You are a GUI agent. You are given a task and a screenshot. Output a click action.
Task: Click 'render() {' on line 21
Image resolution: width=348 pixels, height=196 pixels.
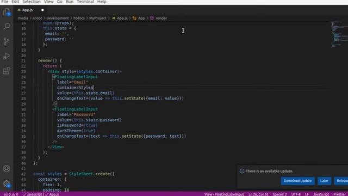coord(50,60)
